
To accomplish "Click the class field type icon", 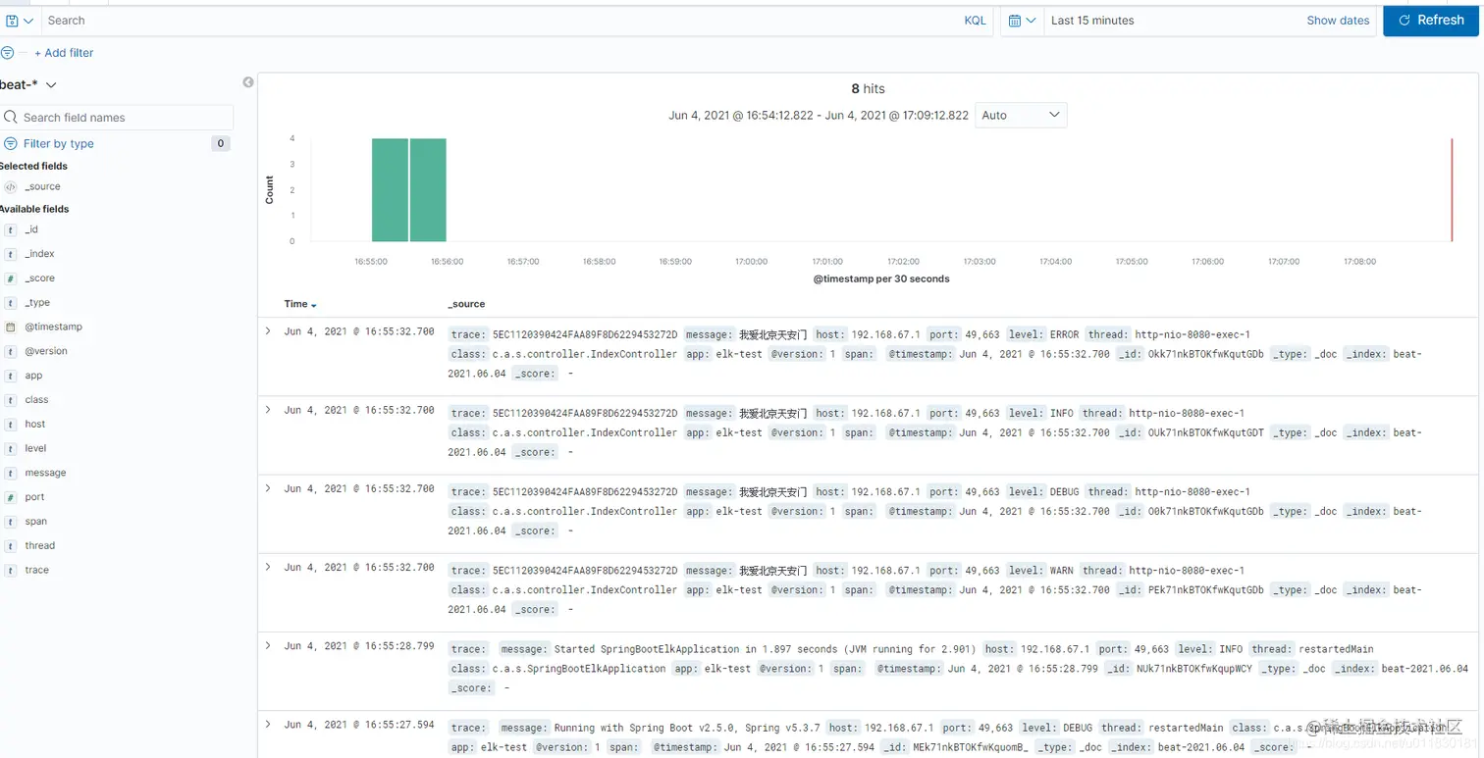I will click(x=11, y=400).
